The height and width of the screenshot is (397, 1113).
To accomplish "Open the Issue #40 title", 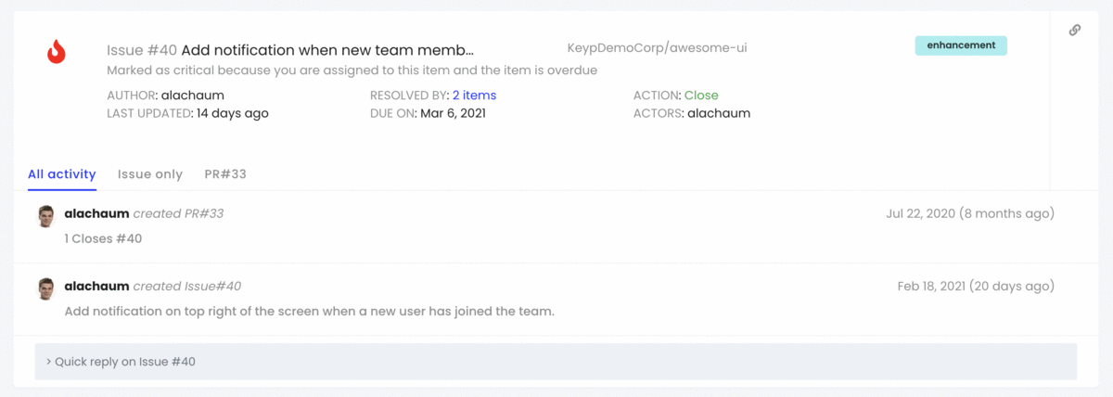I will click(x=290, y=50).
